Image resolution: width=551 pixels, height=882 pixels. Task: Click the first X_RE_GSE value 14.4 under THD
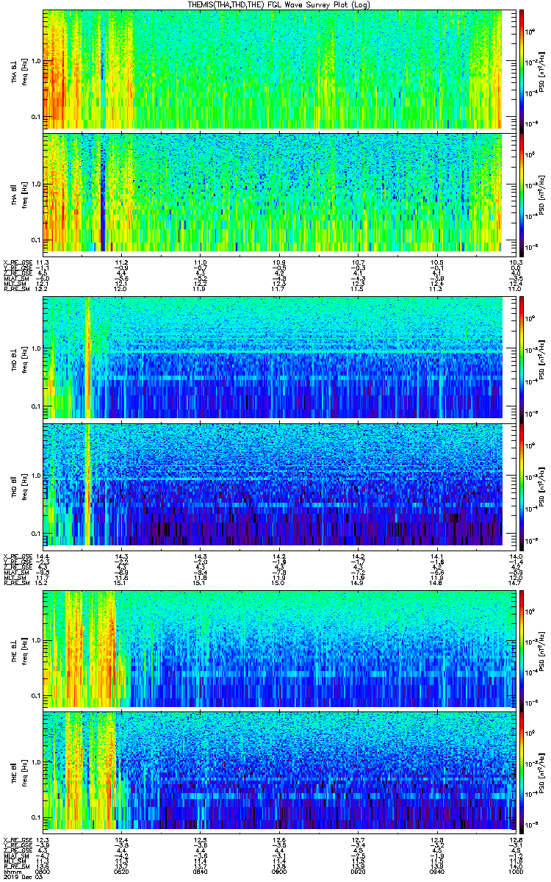[43, 556]
